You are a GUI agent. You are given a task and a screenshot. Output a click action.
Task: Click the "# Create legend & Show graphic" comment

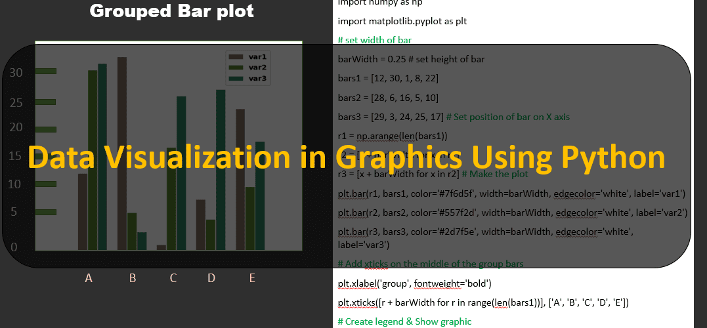click(x=404, y=321)
